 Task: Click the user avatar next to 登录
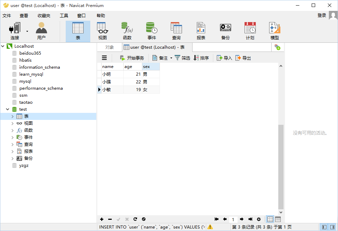333,15
